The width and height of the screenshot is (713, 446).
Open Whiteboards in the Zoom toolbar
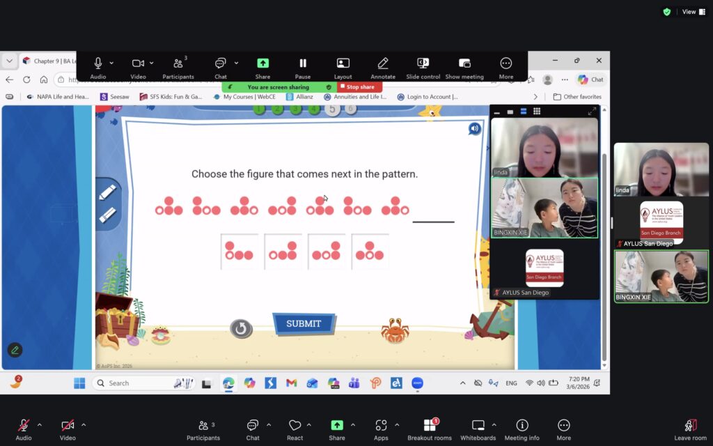[x=478, y=426]
